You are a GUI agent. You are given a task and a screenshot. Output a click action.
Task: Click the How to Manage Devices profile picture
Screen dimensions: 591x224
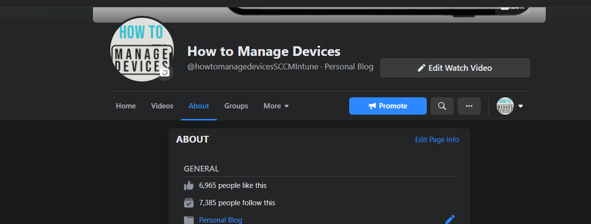pos(142,49)
